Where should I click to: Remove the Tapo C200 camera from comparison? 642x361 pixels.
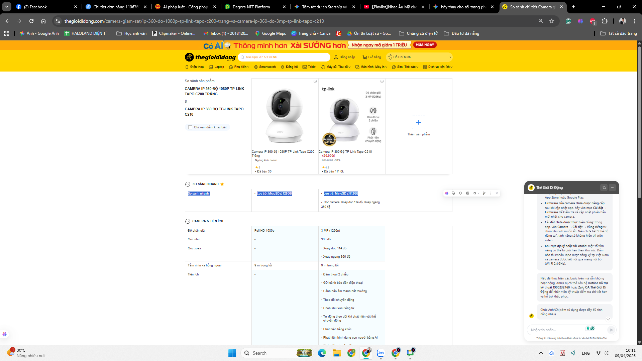point(315,82)
